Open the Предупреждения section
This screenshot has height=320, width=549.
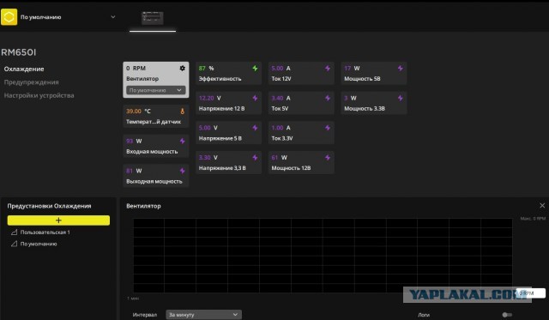click(x=31, y=82)
